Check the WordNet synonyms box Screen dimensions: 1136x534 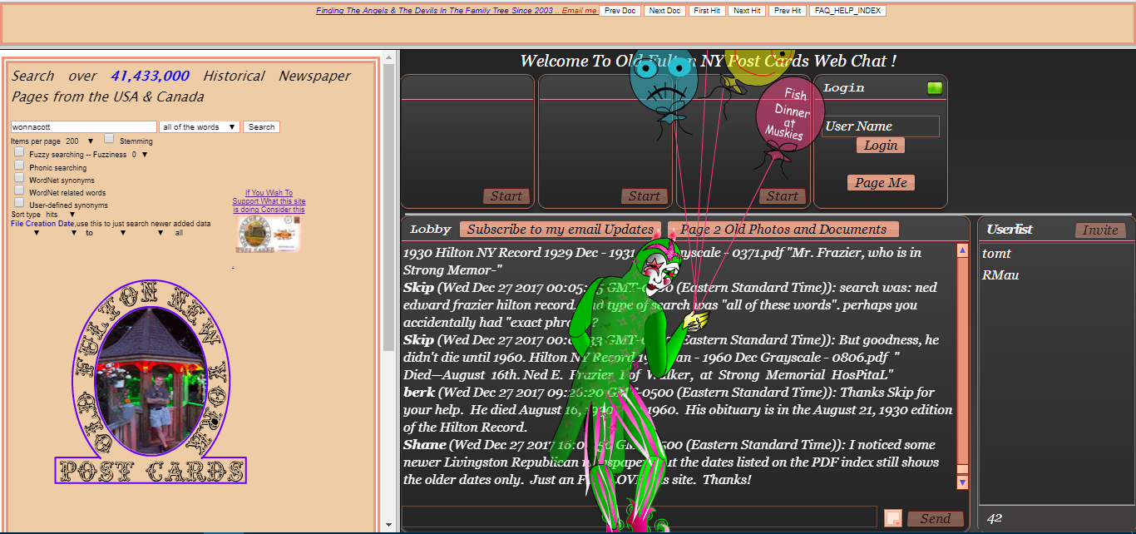19,178
